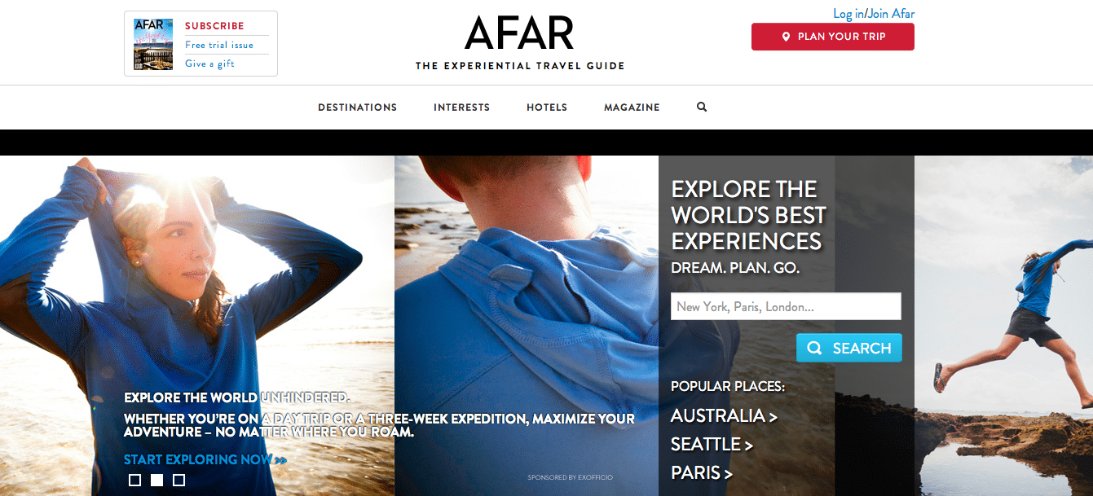Click the AFAR logo at top center

pyautogui.click(x=520, y=34)
